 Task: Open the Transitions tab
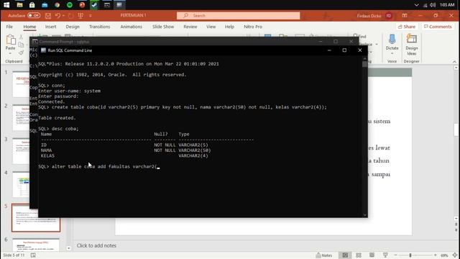coord(99,27)
